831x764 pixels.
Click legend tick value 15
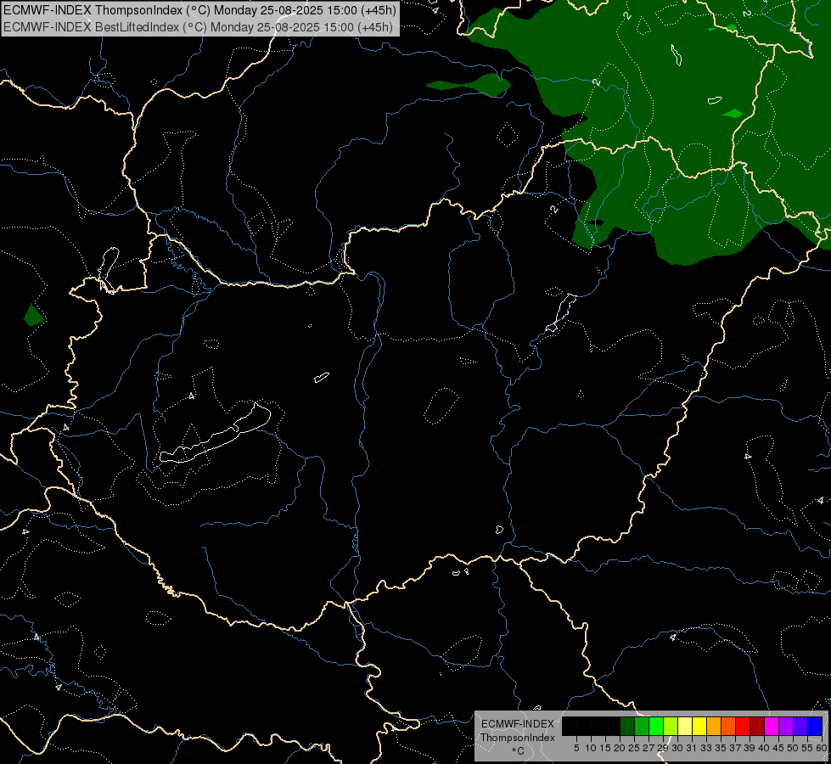point(605,748)
